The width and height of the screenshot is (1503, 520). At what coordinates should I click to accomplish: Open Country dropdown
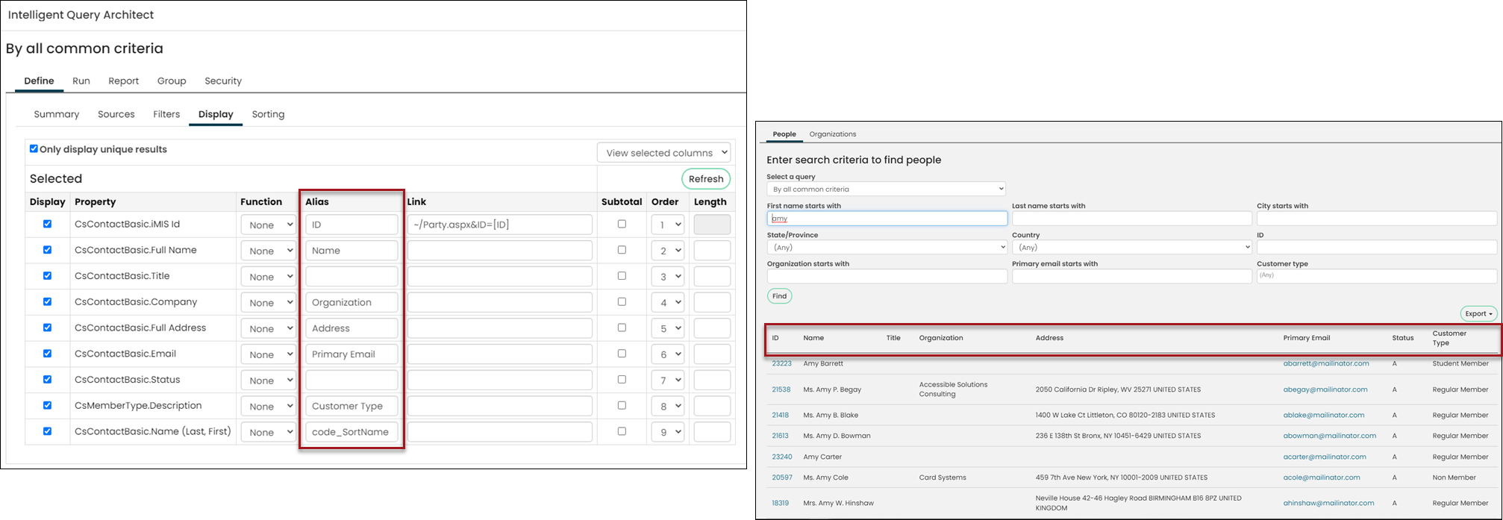point(1131,247)
